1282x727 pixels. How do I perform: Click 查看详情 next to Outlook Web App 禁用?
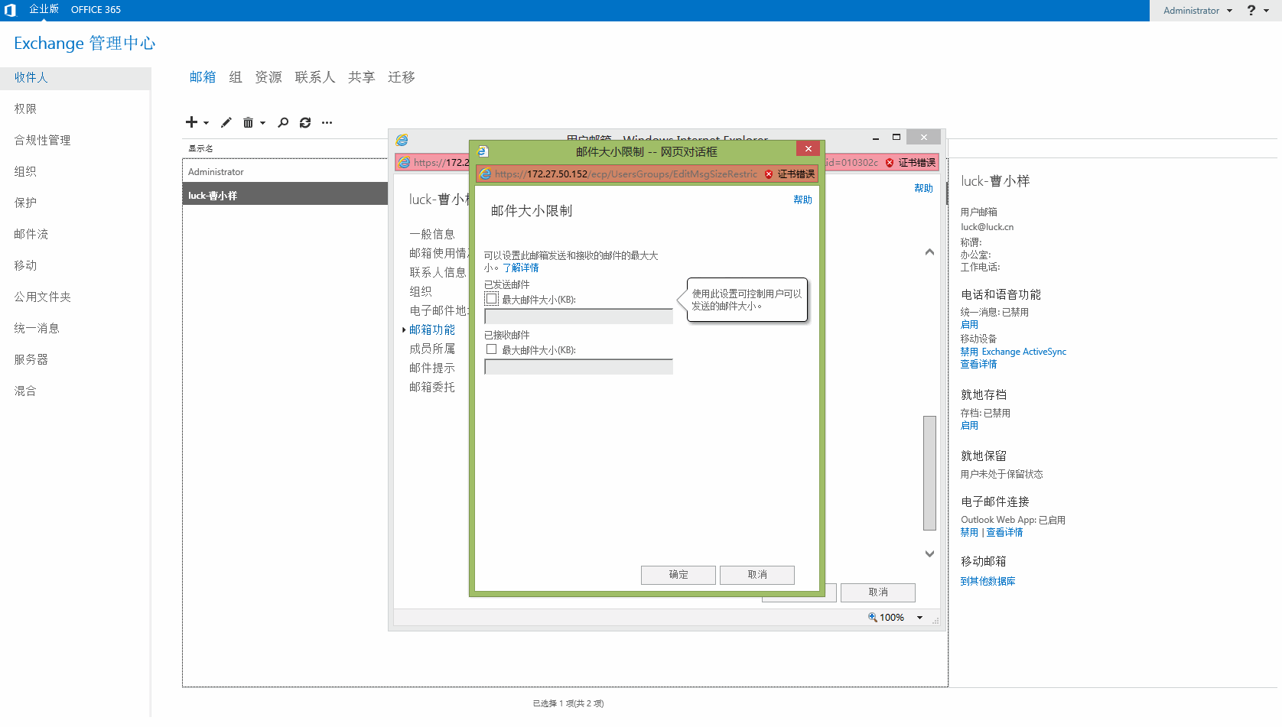point(1004,533)
